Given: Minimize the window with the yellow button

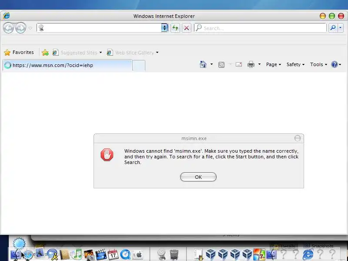Looking at the screenshot, I should coord(323,16).
